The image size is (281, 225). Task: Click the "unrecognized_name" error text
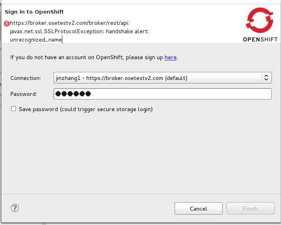pos(36,40)
